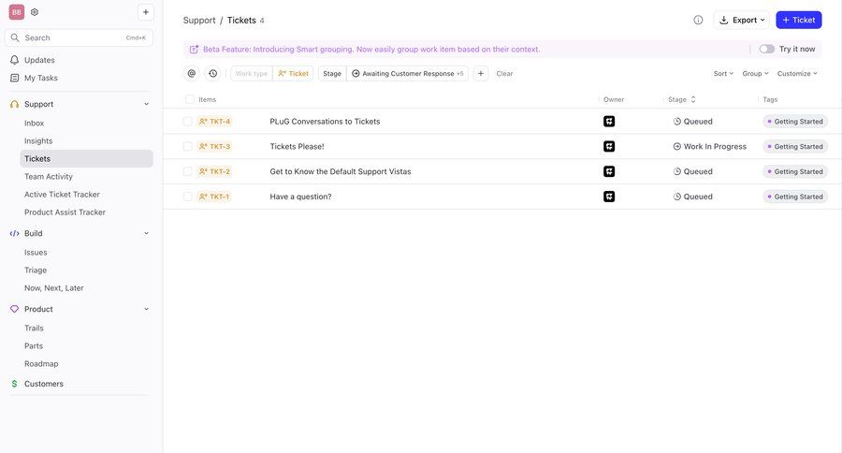
Task: Open the Work type Ticket filter
Action: point(271,74)
